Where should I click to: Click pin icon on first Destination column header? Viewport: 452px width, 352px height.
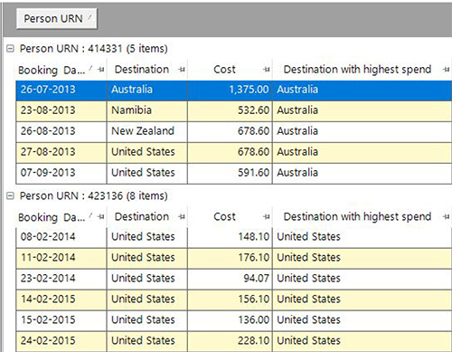point(182,70)
